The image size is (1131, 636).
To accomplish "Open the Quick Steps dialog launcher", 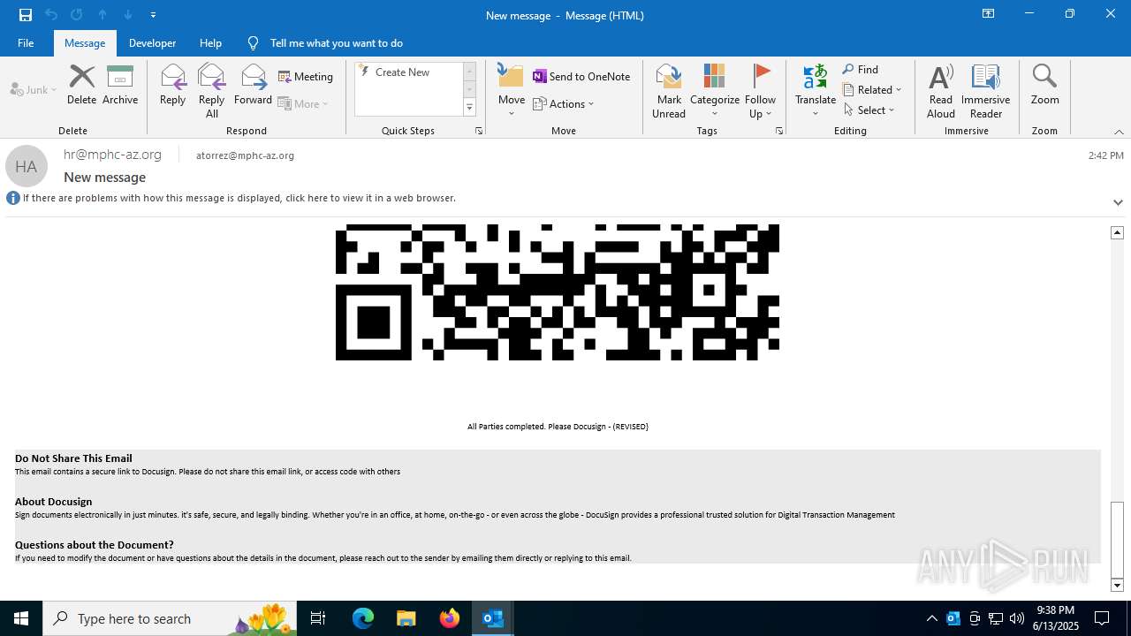I will click(479, 131).
